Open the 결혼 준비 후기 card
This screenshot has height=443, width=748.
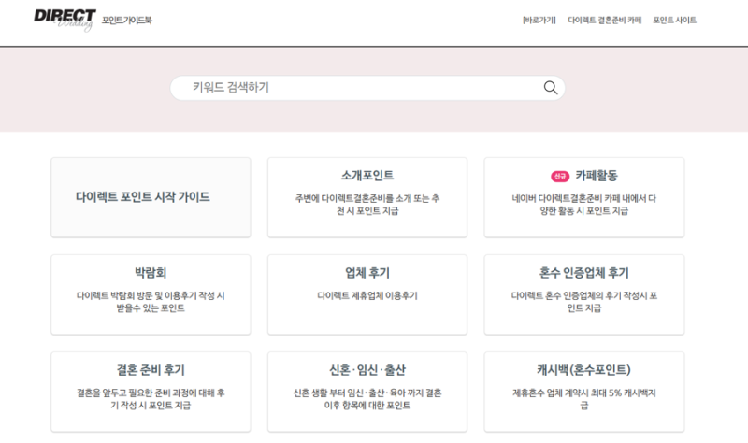click(151, 392)
